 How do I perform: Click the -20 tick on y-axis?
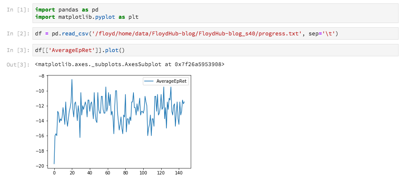[x=41, y=166]
